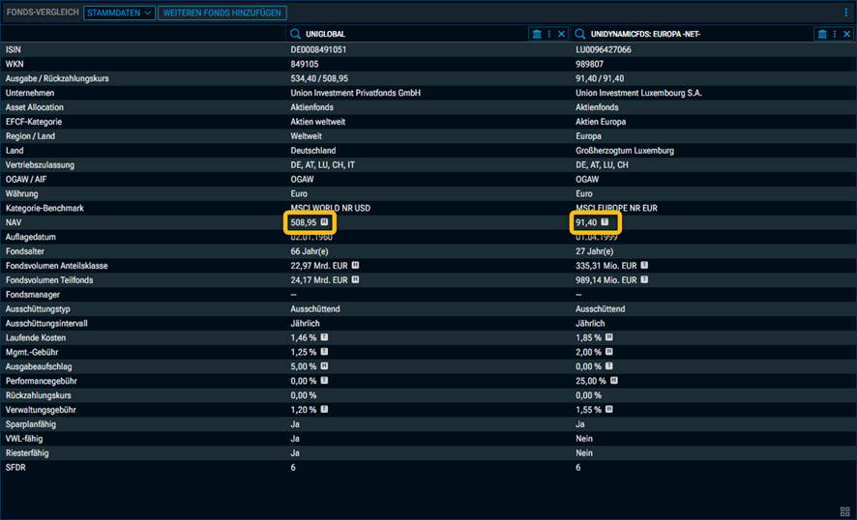Click the Riesterfähig row label
This screenshot has height=520, width=857.
tap(27, 453)
